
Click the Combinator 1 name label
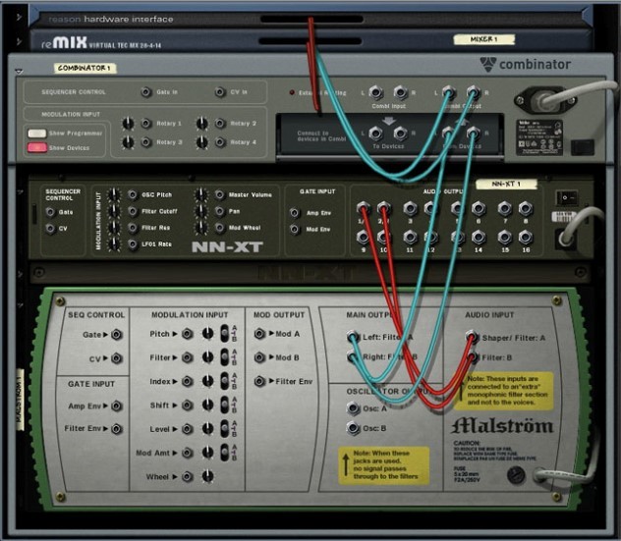[x=84, y=68]
